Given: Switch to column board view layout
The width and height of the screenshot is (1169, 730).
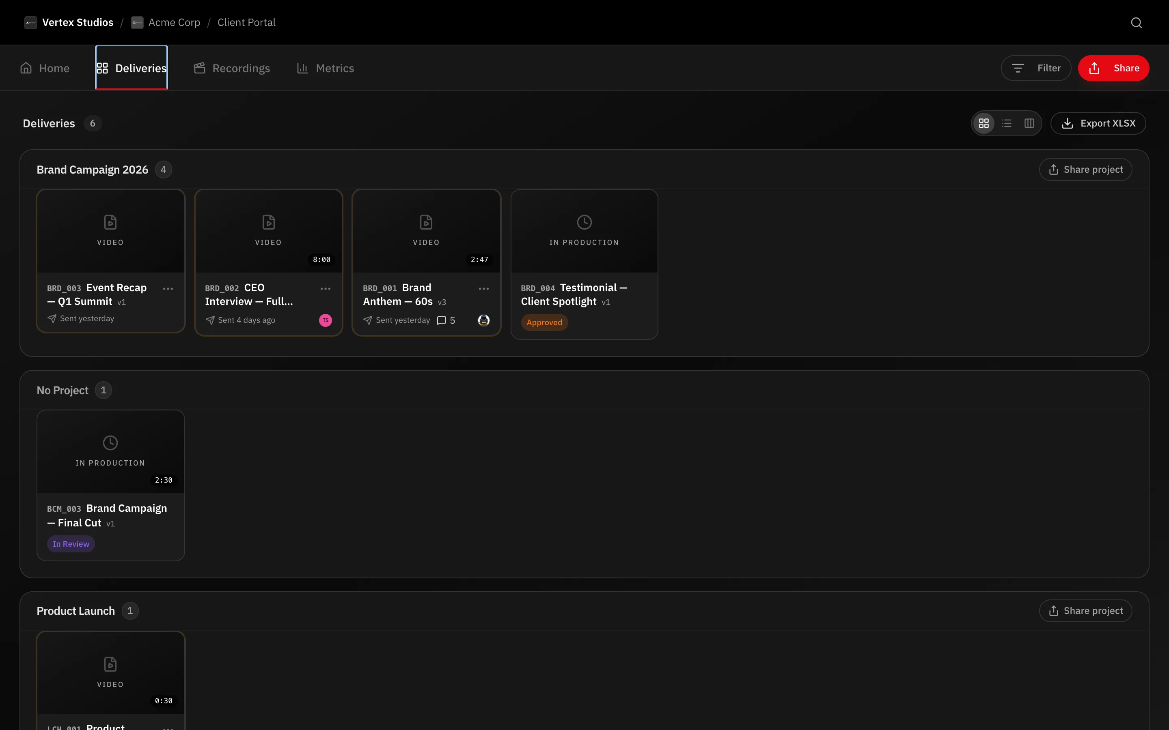Looking at the screenshot, I should (x=1029, y=124).
